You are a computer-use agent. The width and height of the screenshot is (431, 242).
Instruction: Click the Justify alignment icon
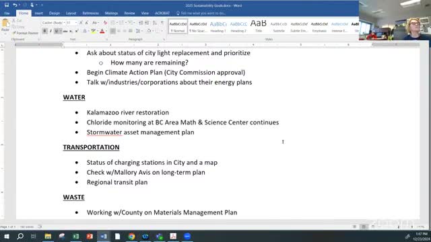coord(131,32)
